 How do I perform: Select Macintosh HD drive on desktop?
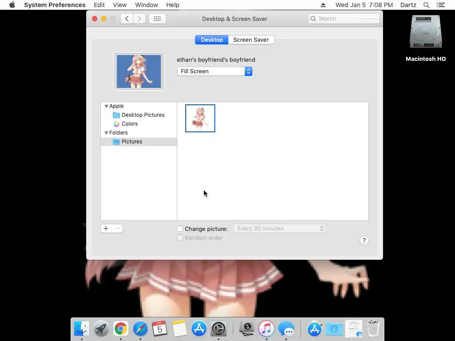coord(425,32)
